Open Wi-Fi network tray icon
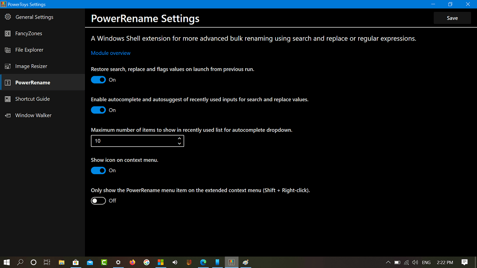Image resolution: width=477 pixels, height=268 pixels. [x=406, y=262]
